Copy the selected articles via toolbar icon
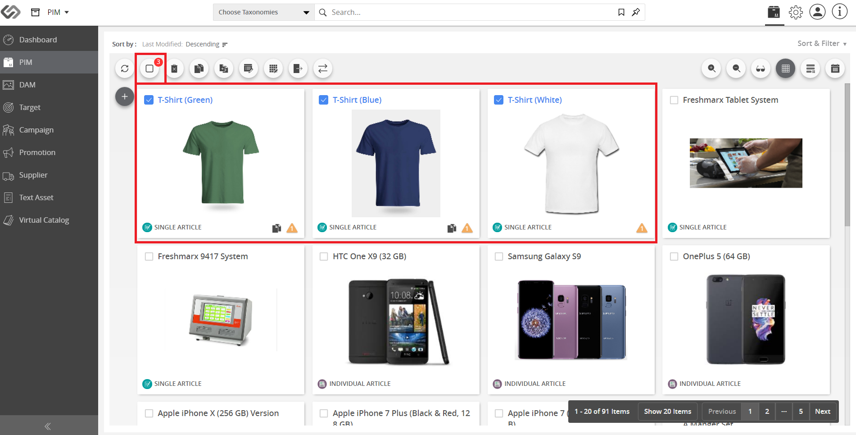This screenshot has height=435, width=856. (x=199, y=69)
